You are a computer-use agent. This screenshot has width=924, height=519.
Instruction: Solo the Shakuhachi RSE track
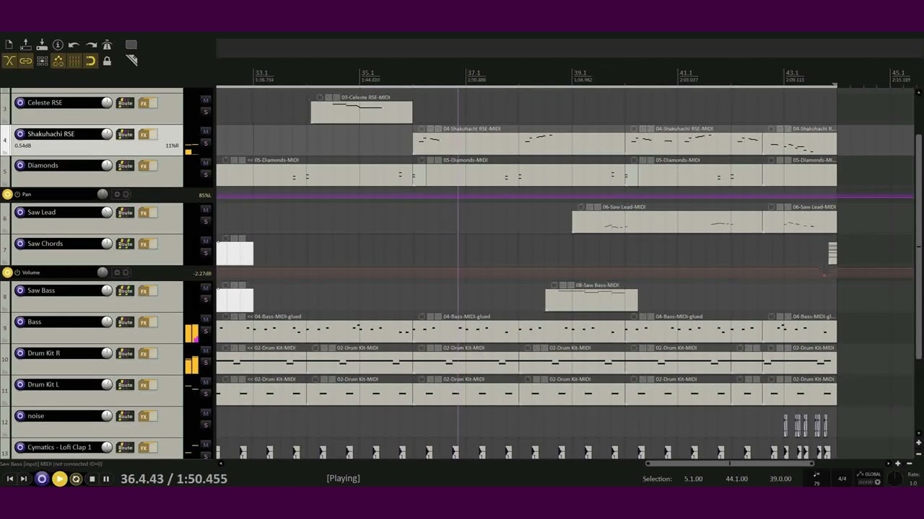tap(206, 143)
